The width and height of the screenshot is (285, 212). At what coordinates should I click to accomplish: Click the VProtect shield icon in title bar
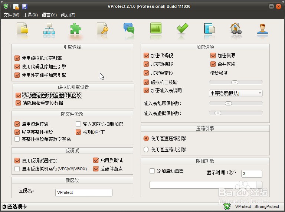pyautogui.click(x=6, y=6)
